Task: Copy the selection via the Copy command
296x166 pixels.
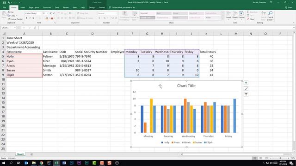Action: [x=12, y=16]
